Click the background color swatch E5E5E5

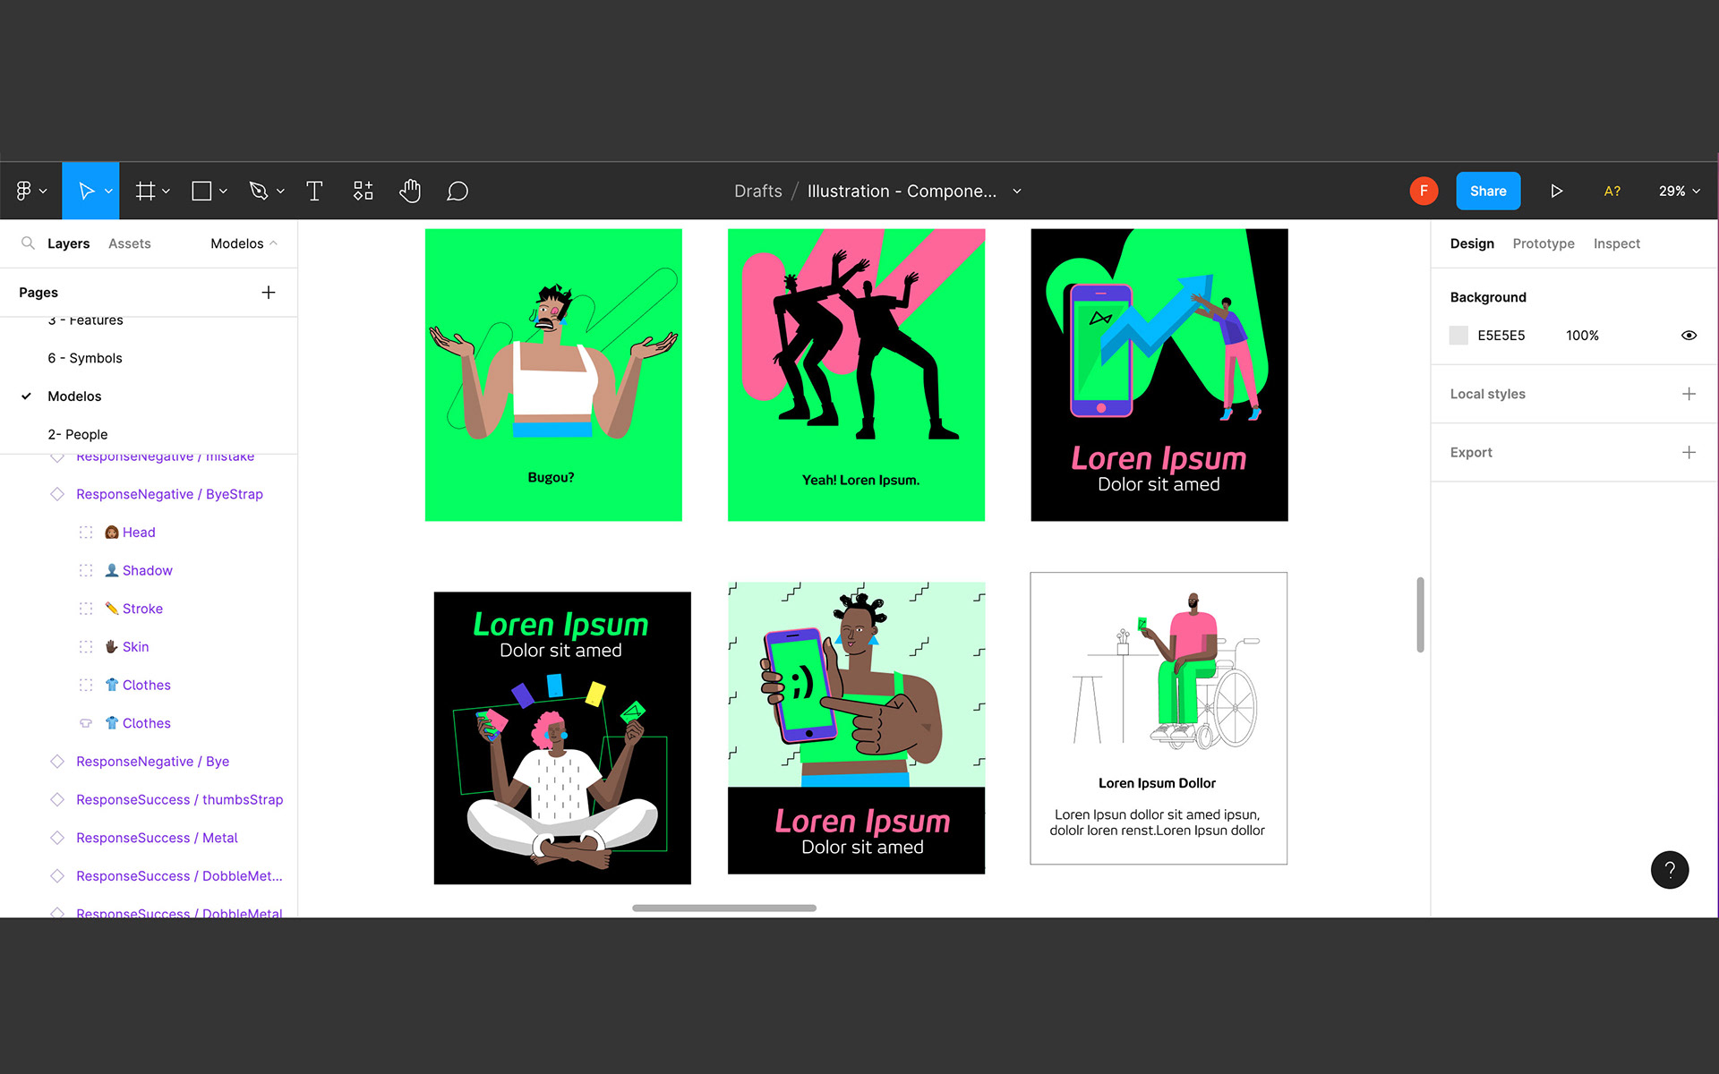pyautogui.click(x=1458, y=336)
